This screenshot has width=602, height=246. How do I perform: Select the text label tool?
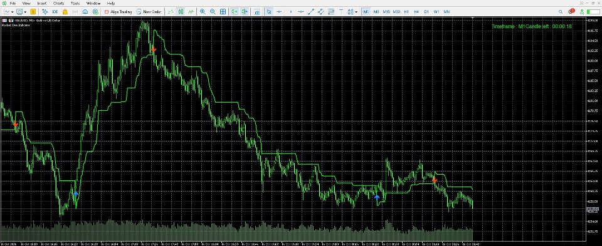pyautogui.click(x=341, y=11)
